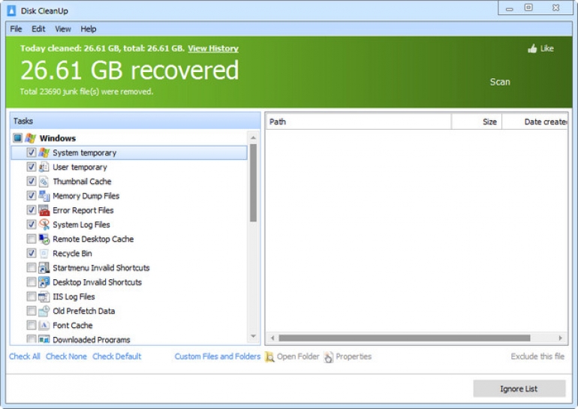Click the Recycle Bin task icon
Image resolution: width=578 pixels, height=409 pixels.
44,253
